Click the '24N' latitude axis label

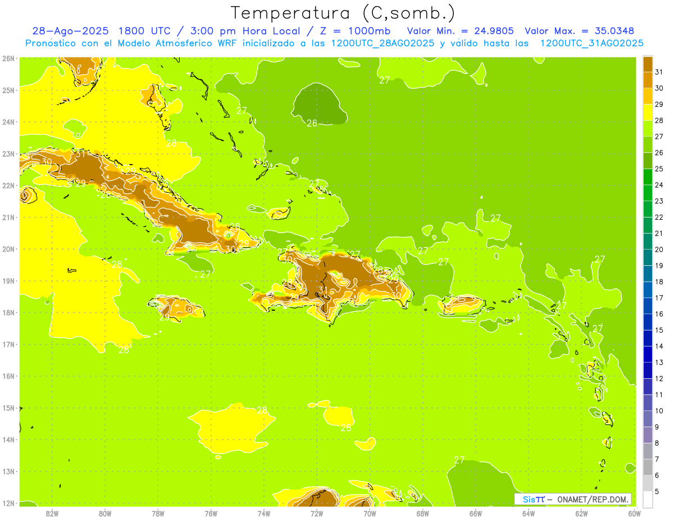[8, 122]
